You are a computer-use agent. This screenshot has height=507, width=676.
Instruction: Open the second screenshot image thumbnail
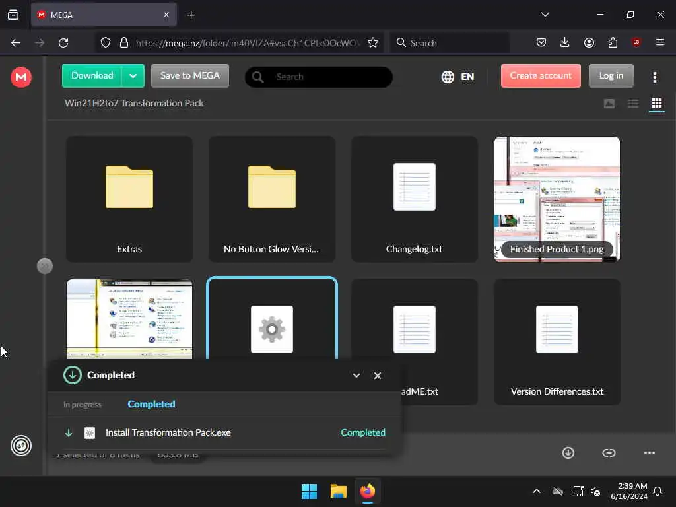point(129,319)
